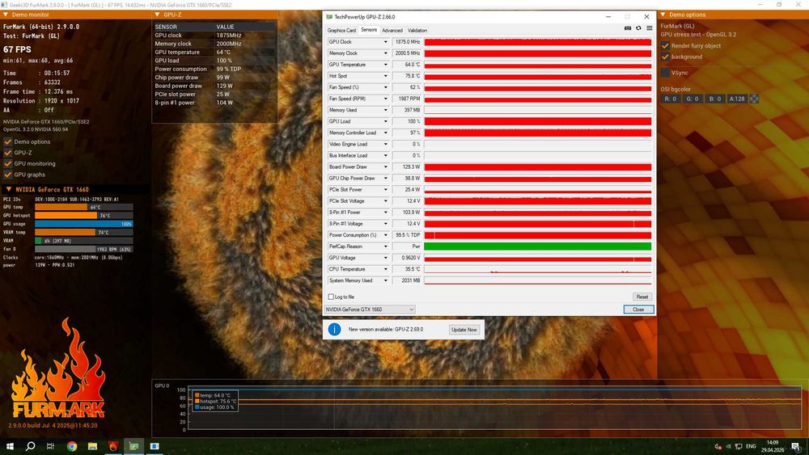Collapse the Demo monitor panel
Screen dimensions: 809x455
pos(6,15)
